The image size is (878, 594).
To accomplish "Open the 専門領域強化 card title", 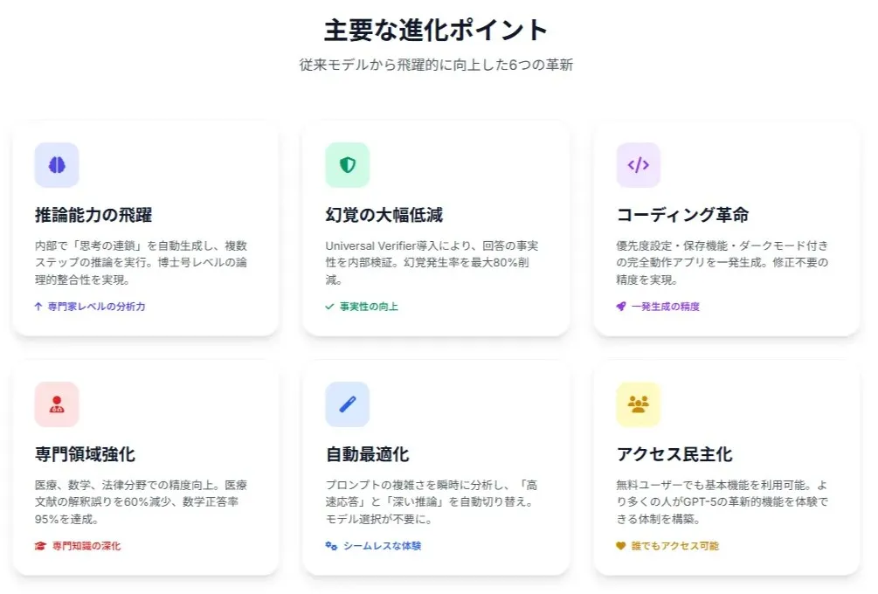I will [85, 454].
